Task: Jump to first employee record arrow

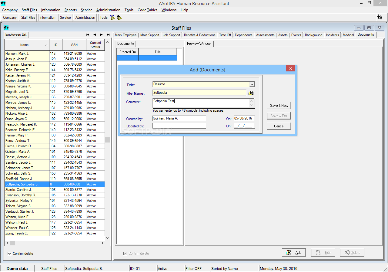Action: [88, 34]
